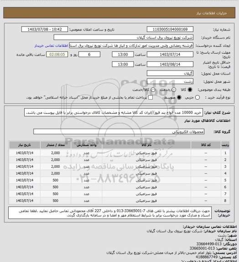This screenshot has width=239, height=262.
Task: Click the کد کالا column header
Action: [x=206, y=145]
